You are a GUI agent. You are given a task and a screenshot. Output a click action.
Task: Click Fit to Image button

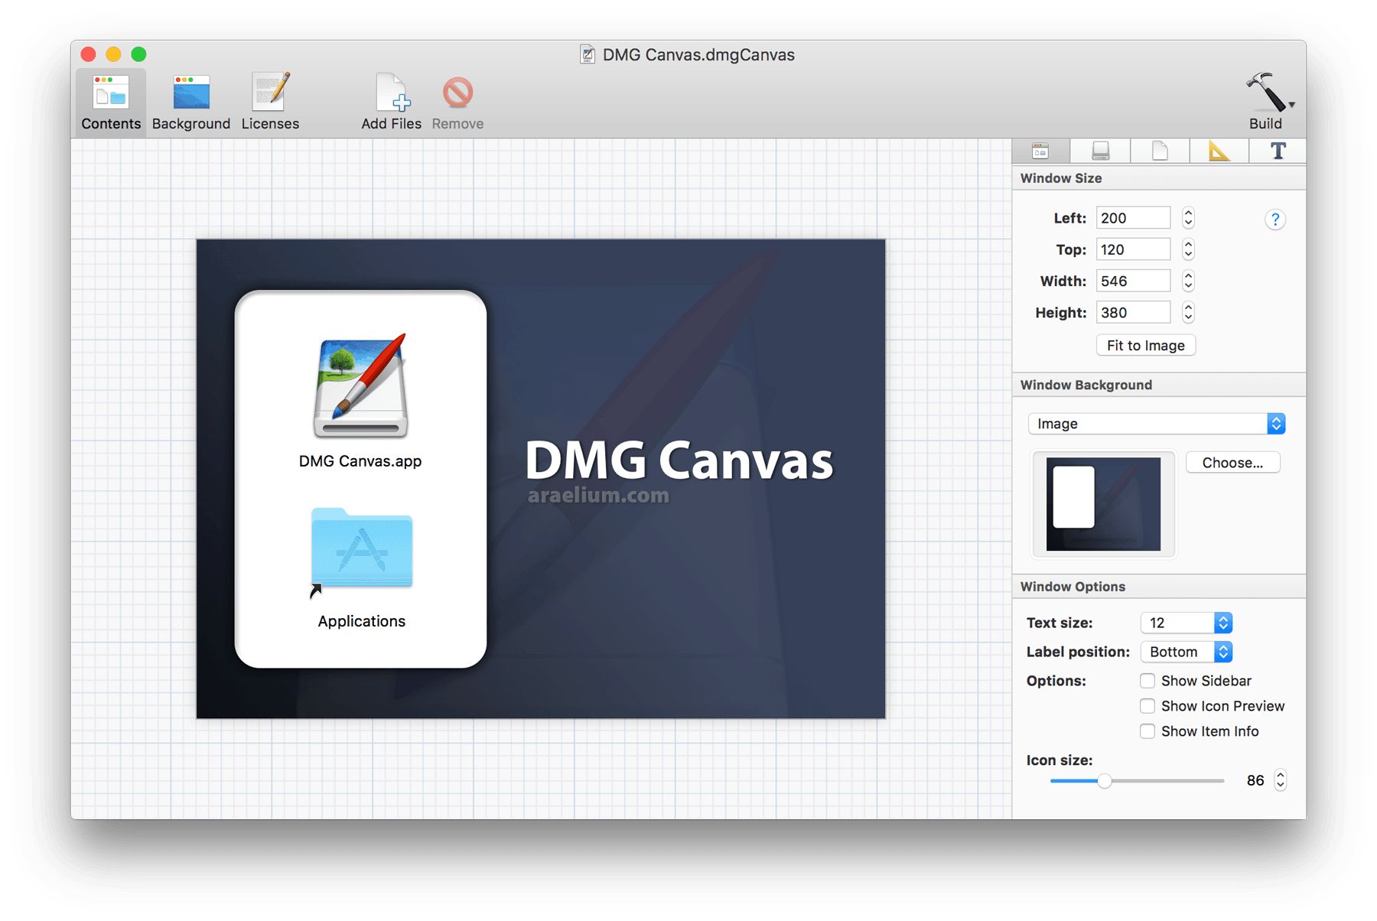[x=1145, y=345]
